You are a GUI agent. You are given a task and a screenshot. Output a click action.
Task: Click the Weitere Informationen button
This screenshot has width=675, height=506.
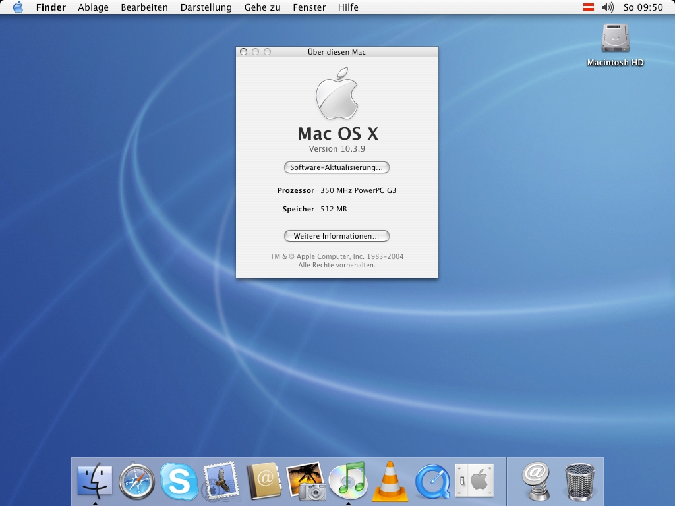(336, 236)
